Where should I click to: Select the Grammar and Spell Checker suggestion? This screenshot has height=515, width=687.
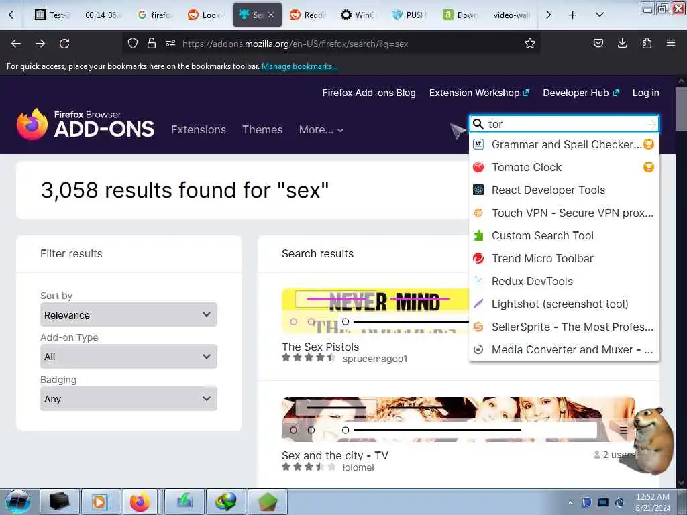point(564,145)
